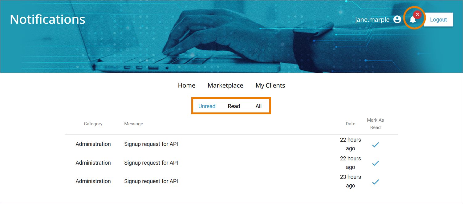Go to the Home menu item
The width and height of the screenshot is (463, 204).
186,85
